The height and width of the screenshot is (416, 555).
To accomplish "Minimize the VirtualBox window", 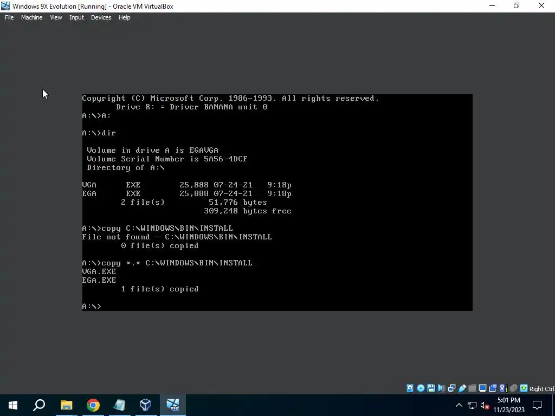I will pos(492,6).
